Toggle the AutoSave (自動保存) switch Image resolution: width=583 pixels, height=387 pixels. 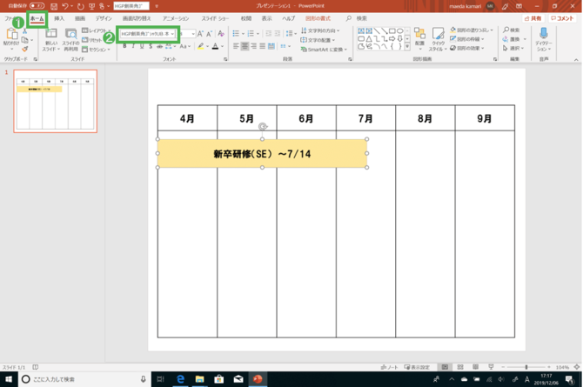point(37,6)
